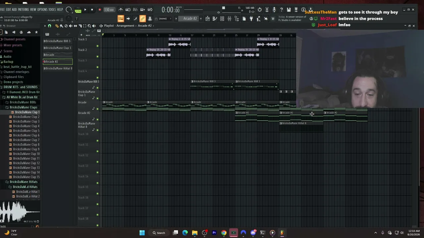This screenshot has height=238, width=424.
Task: Mute the Arcade #2 playlist track
Action: point(97,119)
